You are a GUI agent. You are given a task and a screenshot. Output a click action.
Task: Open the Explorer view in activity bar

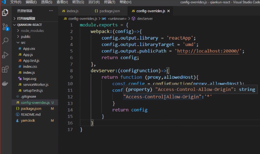coord(5,13)
